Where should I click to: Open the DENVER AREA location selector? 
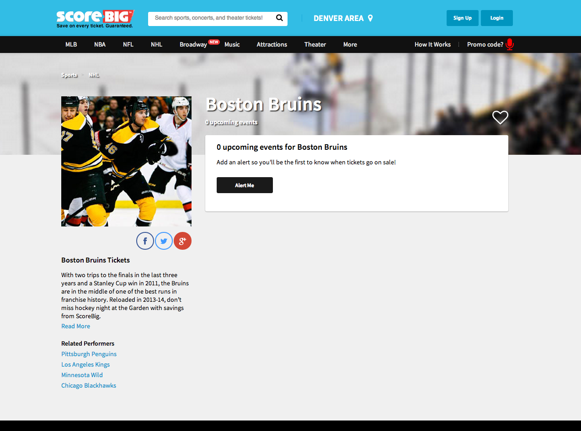coord(338,18)
